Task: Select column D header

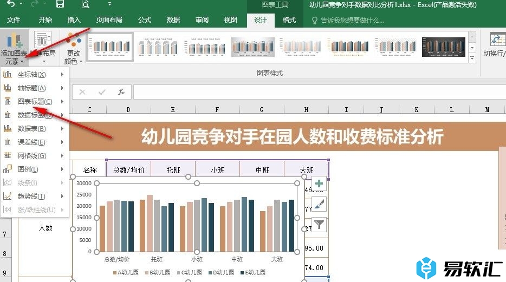Action: point(128,109)
